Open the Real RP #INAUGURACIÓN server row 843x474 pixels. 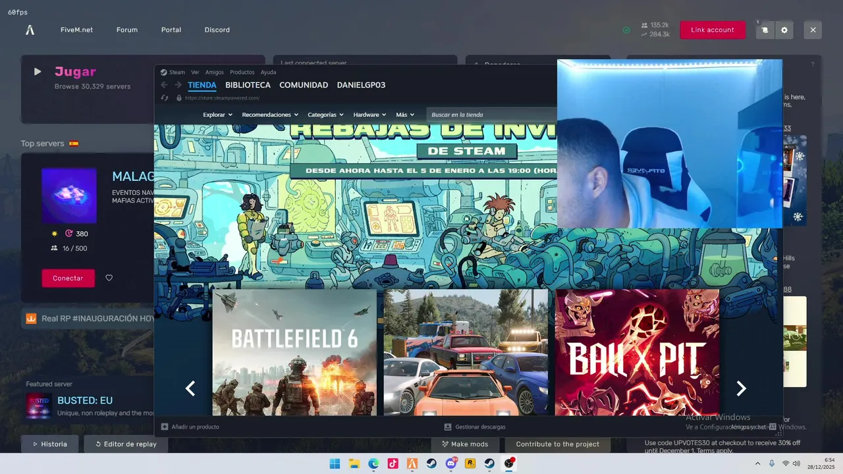pyautogui.click(x=88, y=319)
